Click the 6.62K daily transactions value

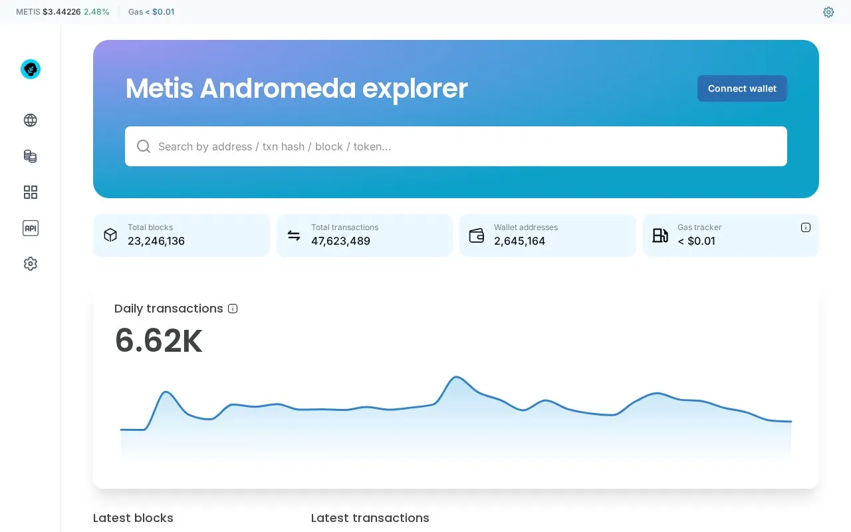(x=159, y=340)
